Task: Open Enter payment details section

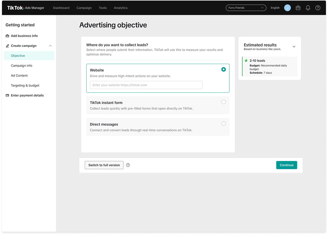Action: tap(27, 95)
